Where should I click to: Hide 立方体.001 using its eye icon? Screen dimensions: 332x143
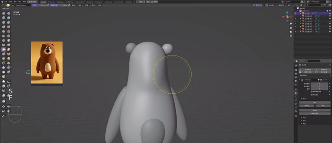pos(330,16)
